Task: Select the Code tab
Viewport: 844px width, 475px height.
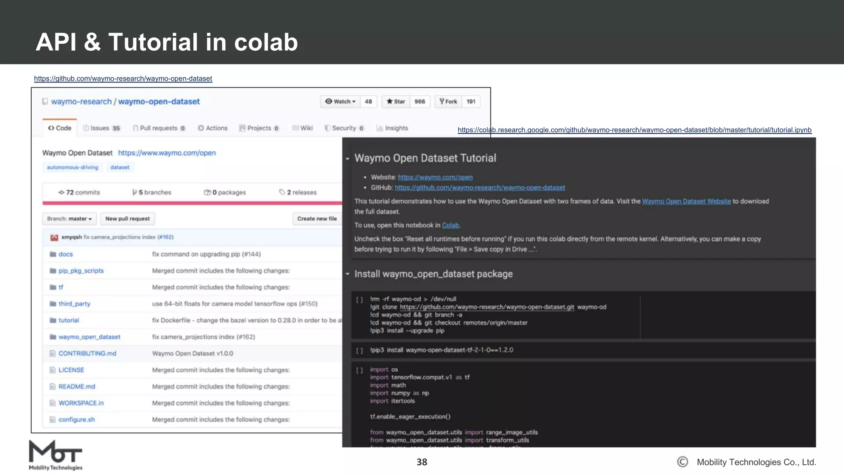Action: click(60, 128)
